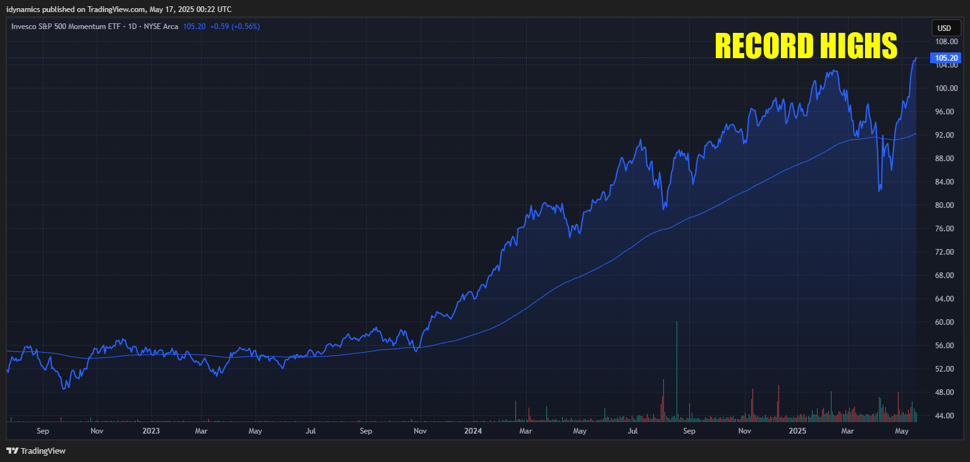Image resolution: width=970 pixels, height=462 pixels.
Task: Click the +0.59 (+0.56%) change value
Action: (x=235, y=27)
